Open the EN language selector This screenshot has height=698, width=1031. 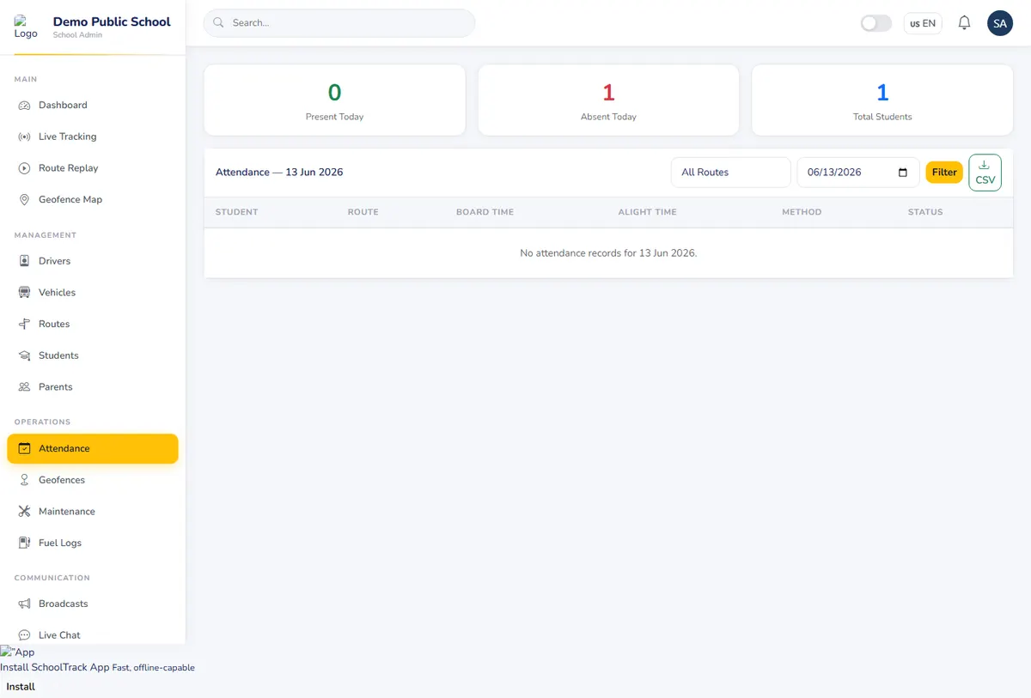(923, 23)
